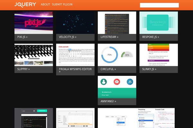Open the dark code editor plugin thumbnail
The width and height of the screenshot is (193, 128).
click(x=33, y=118)
